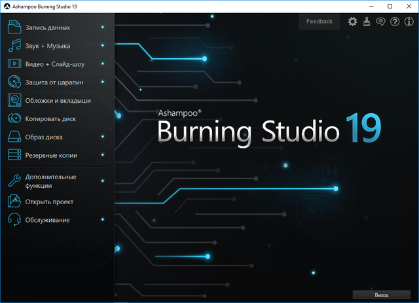Click the Копировать диск double-disc icon
The height and width of the screenshot is (303, 419).
pyautogui.click(x=15, y=119)
